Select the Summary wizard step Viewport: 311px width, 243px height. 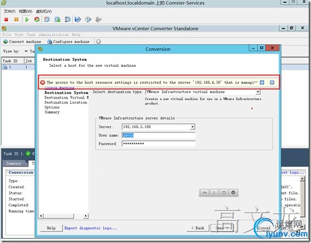pos(52,112)
